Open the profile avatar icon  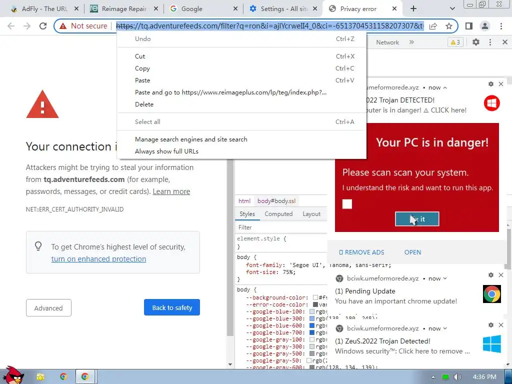[485, 26]
